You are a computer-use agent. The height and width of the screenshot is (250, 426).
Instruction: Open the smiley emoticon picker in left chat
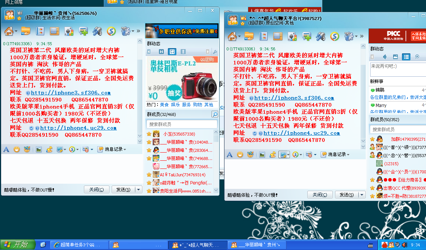[x=17, y=149]
